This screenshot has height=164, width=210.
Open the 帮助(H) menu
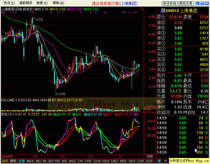point(58,3)
